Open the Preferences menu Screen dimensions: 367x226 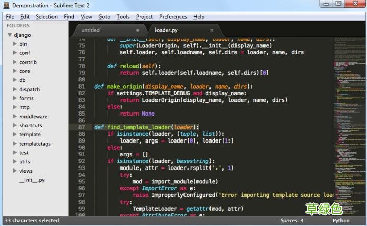point(173,17)
